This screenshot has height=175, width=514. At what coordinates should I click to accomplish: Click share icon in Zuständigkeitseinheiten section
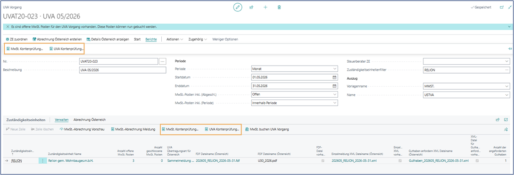(497, 120)
